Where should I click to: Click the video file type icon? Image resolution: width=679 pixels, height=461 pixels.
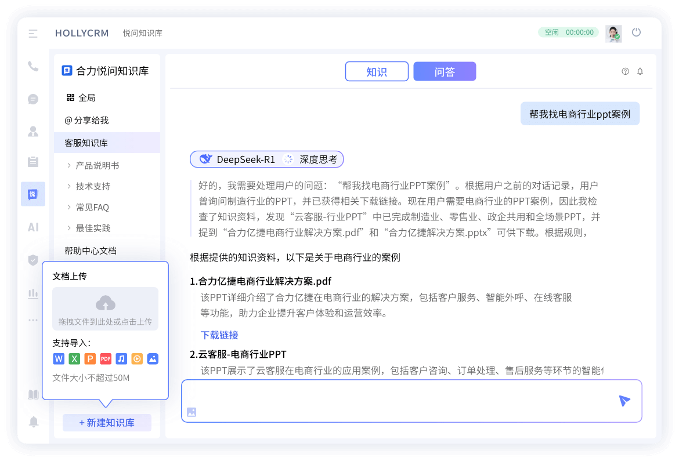click(137, 359)
